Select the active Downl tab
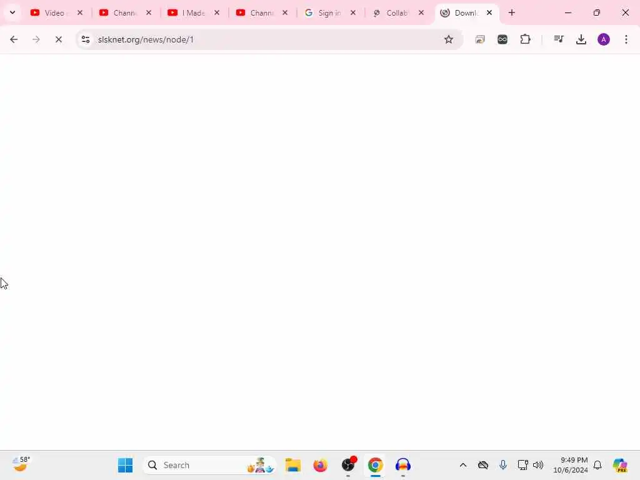The height and width of the screenshot is (480, 640). point(466,13)
